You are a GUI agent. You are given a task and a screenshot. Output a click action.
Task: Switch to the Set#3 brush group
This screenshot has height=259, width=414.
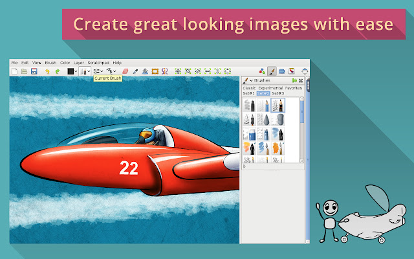278,93
